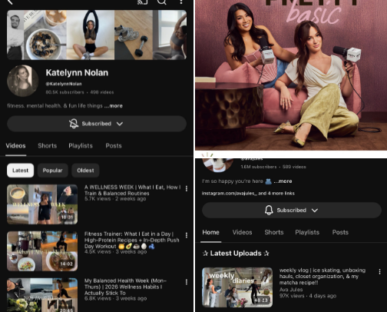Play the A WELLNESS WEEK thumbnail
Screen dimensions: 387x312
(x=42, y=204)
